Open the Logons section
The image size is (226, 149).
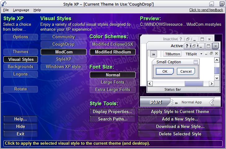[20, 74]
